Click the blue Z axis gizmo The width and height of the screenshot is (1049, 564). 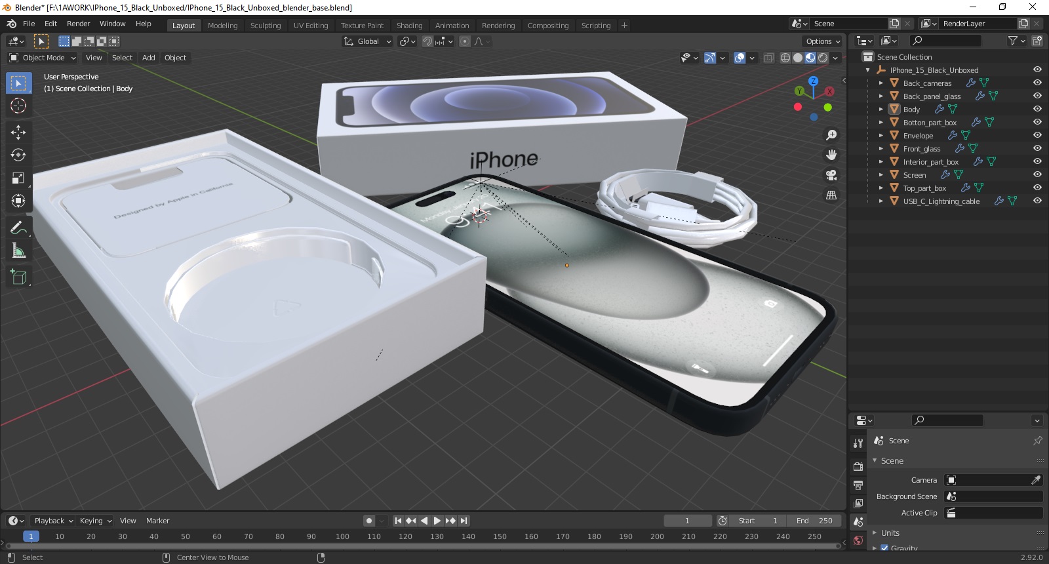(x=813, y=81)
